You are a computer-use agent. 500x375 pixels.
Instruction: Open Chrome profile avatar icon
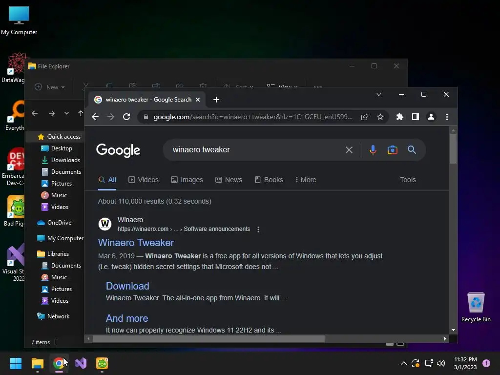tap(431, 117)
